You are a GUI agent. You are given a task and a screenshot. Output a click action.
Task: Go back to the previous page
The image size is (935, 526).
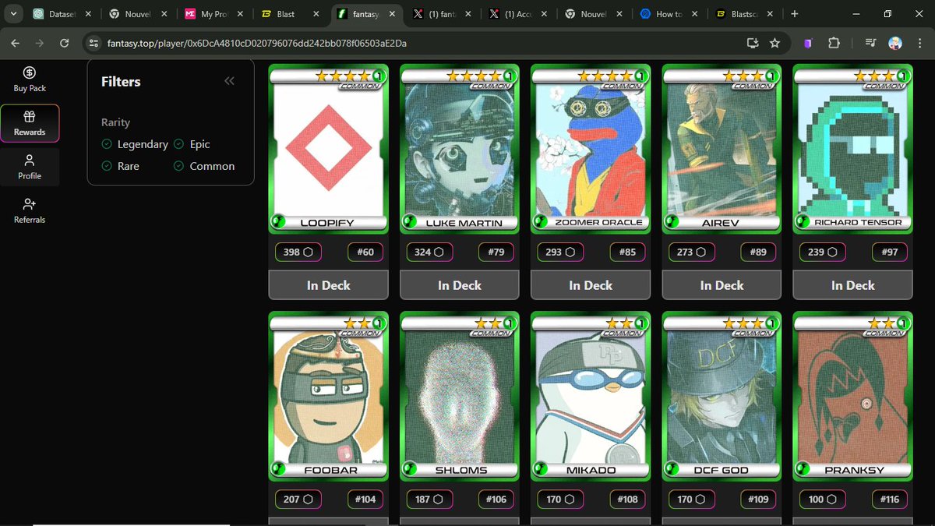point(16,44)
